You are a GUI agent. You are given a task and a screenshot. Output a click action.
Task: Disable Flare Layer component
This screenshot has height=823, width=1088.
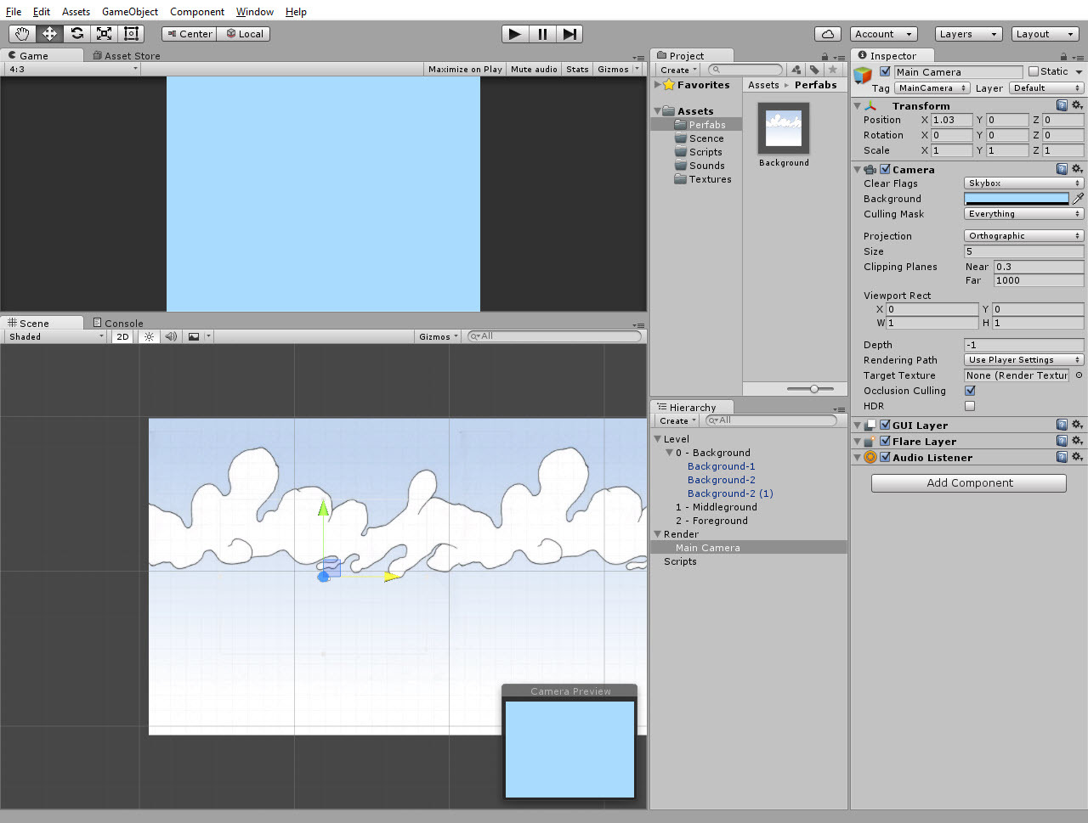(x=885, y=441)
